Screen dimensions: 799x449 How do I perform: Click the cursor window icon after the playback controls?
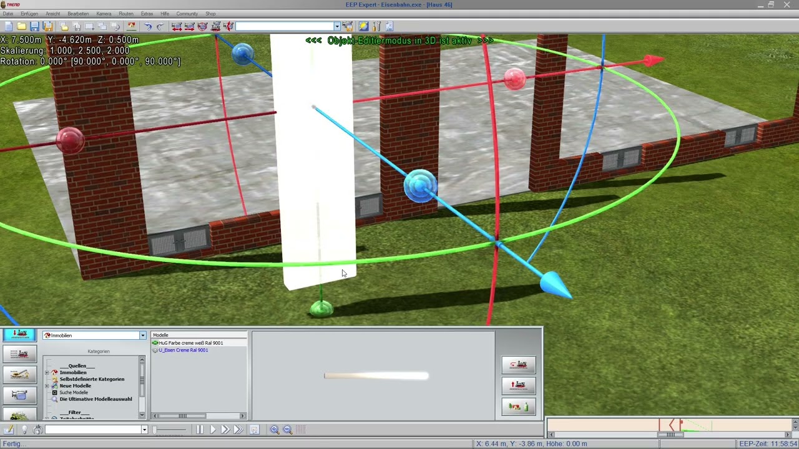tap(254, 429)
